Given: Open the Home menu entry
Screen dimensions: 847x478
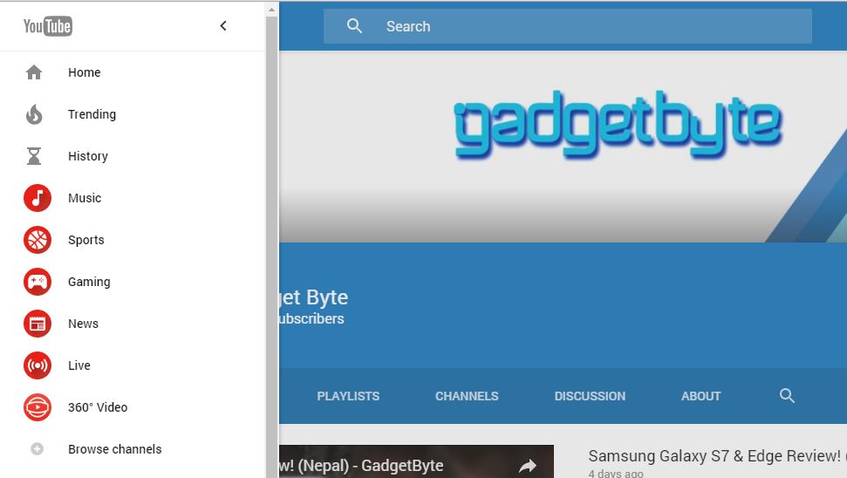Looking at the screenshot, I should [85, 72].
